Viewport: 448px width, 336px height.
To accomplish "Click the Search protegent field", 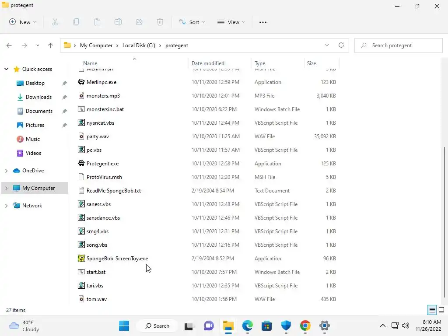I will coord(398,45).
